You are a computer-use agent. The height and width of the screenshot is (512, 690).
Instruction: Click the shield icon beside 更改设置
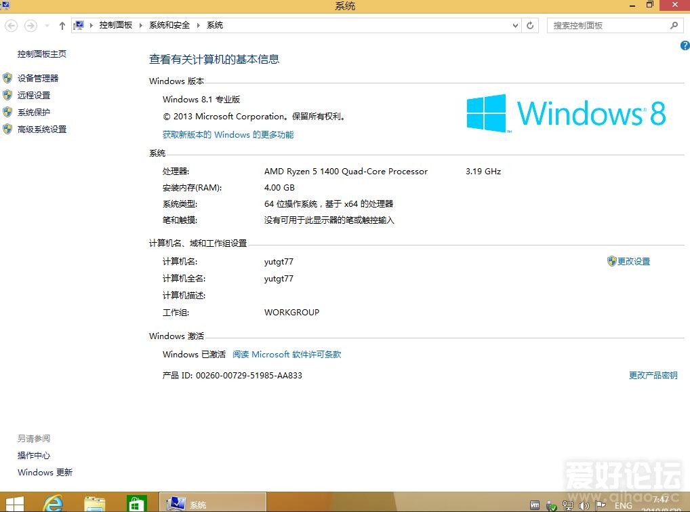611,261
